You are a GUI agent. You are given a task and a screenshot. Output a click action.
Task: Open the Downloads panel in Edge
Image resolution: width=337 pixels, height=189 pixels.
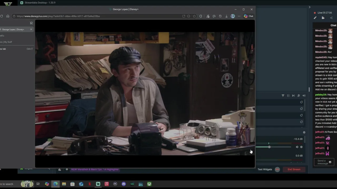click(226, 16)
